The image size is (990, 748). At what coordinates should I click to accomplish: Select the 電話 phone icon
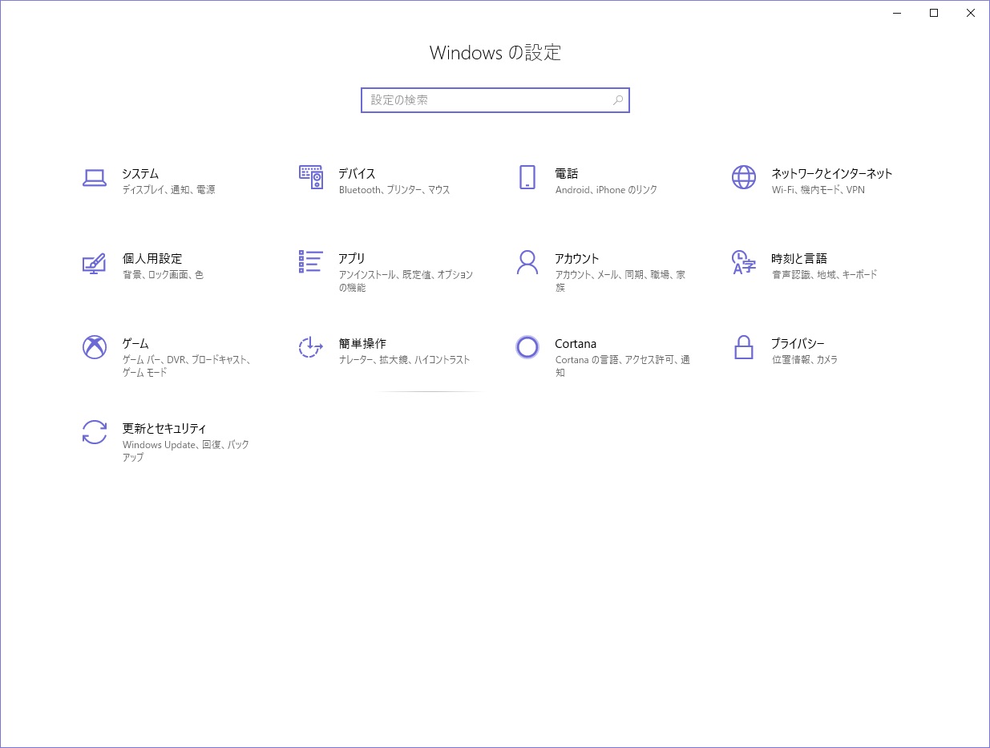[527, 177]
